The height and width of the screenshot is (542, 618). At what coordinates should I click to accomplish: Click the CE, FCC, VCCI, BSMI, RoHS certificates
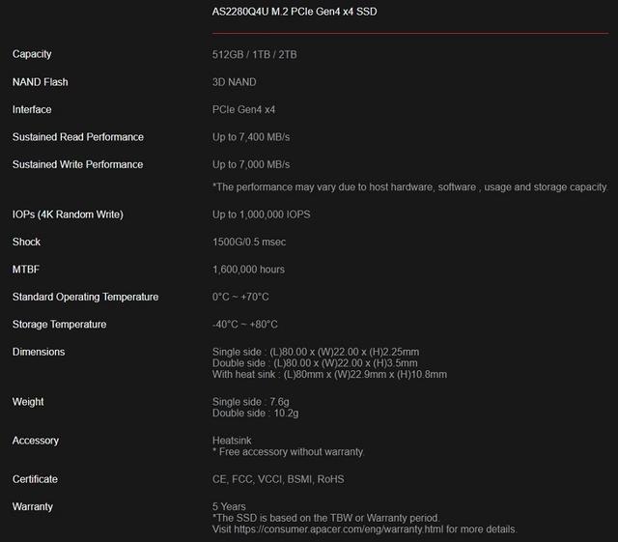tap(278, 479)
